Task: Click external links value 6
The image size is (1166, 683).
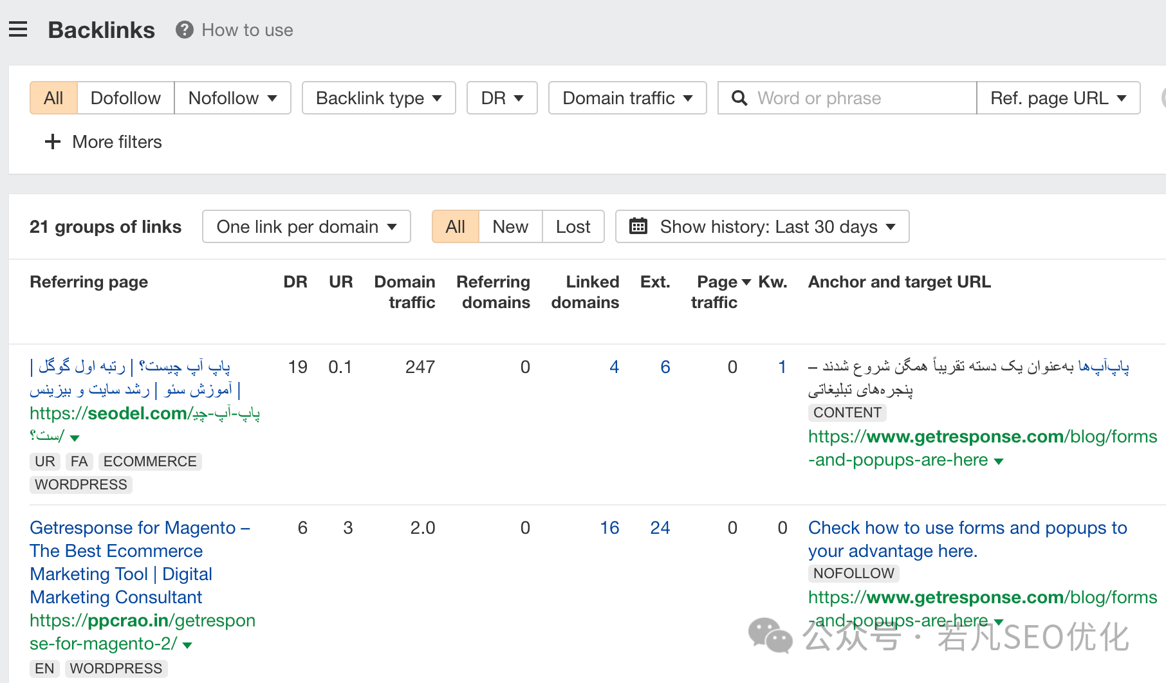Action: [x=665, y=367]
